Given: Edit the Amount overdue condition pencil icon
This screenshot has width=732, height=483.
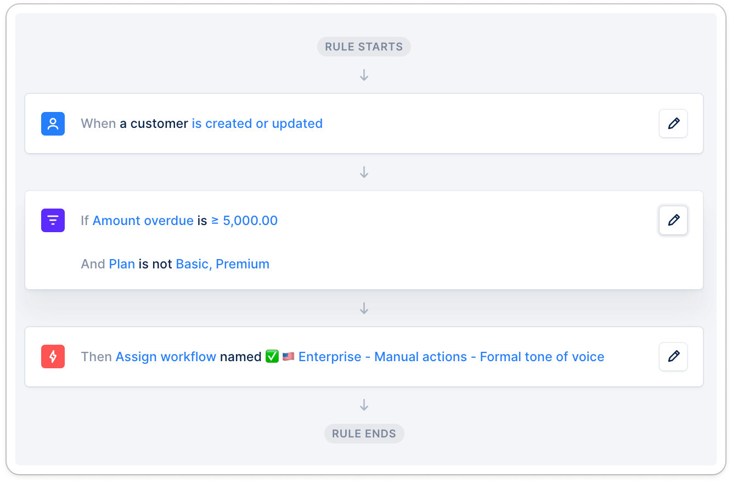Looking at the screenshot, I should [x=673, y=220].
